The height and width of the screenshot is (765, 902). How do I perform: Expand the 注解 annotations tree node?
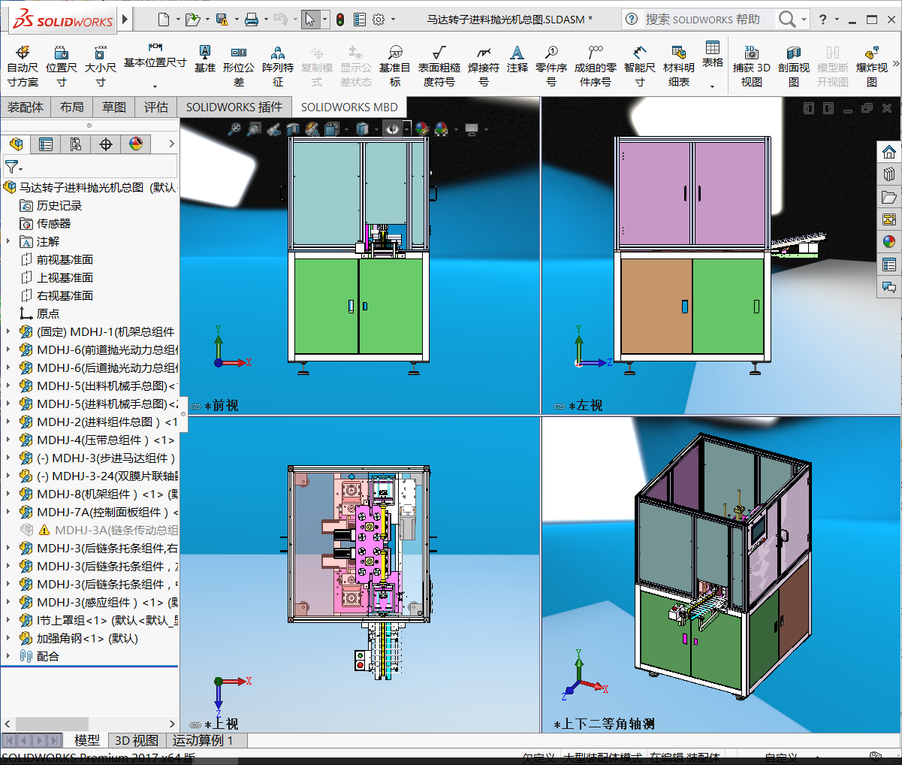pos(8,241)
